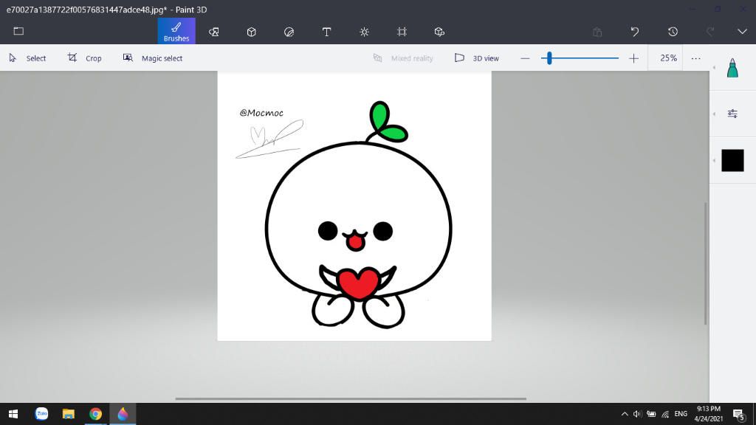Viewport: 756px width, 425px height.
Task: Click the @Mocmoc text on the canvas
Action: pos(261,113)
